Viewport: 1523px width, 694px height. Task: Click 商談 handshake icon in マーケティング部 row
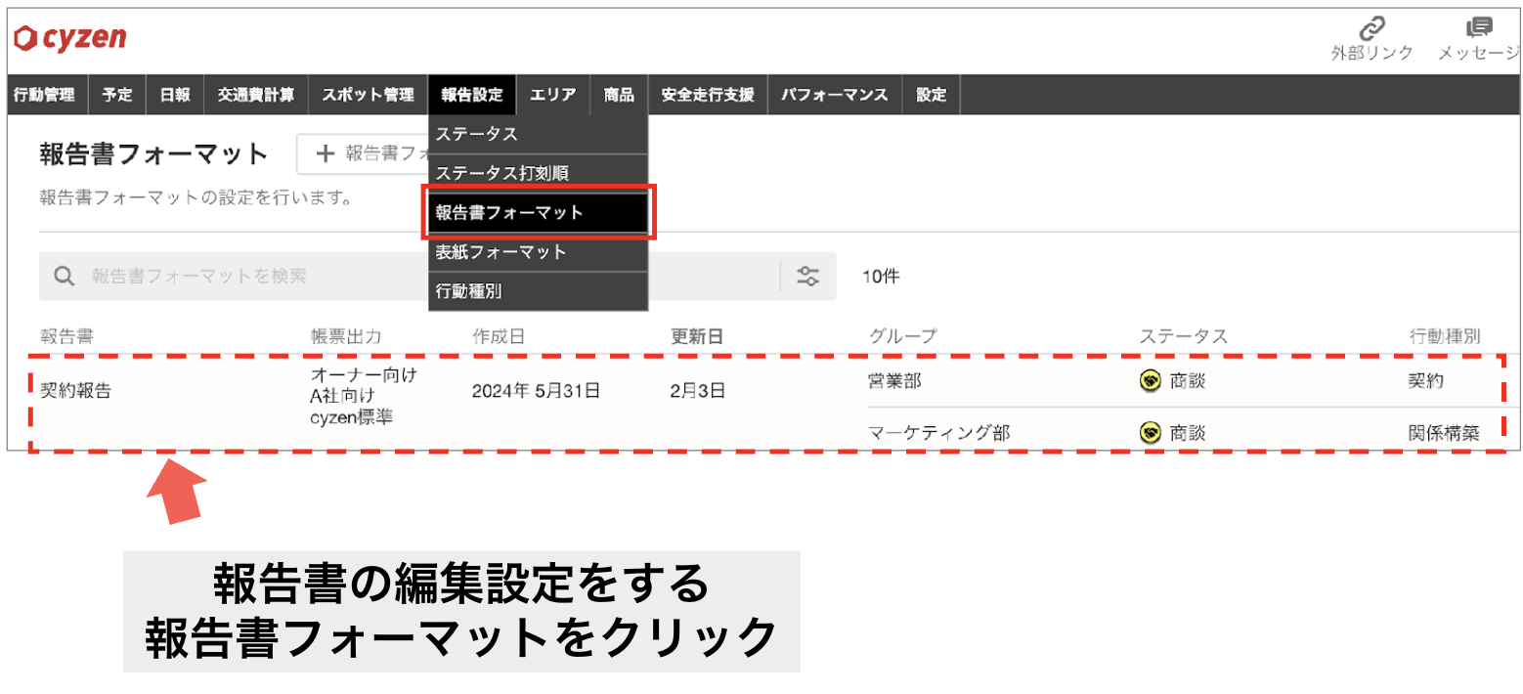click(x=1151, y=432)
